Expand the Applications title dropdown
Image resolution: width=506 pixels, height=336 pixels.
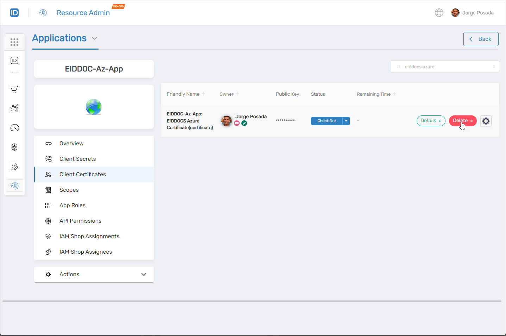click(94, 38)
